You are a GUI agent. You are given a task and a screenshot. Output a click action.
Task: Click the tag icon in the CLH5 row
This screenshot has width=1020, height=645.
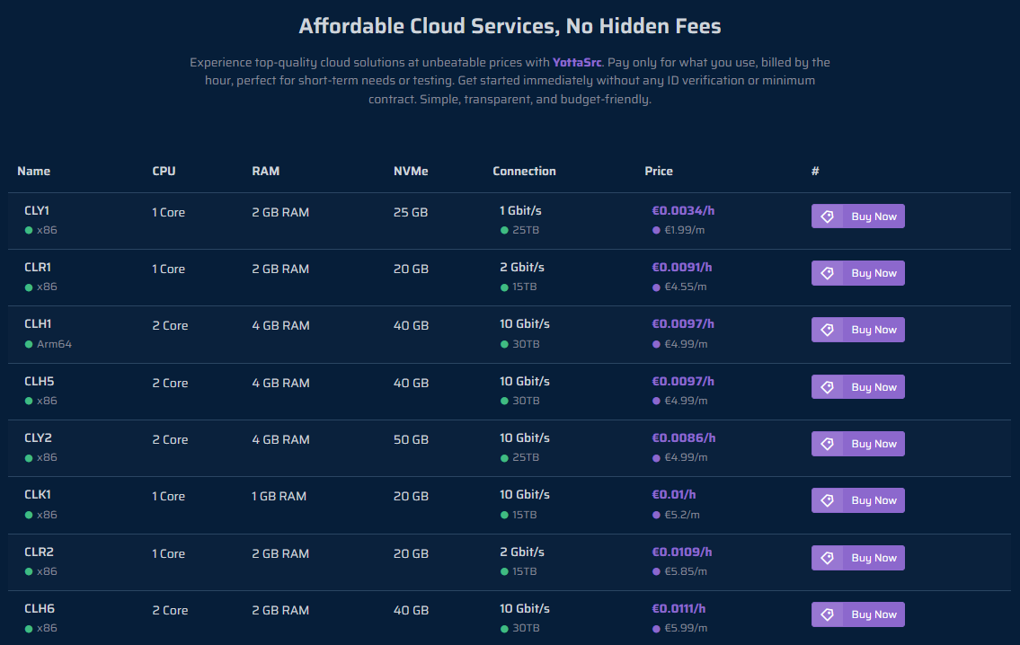[827, 387]
